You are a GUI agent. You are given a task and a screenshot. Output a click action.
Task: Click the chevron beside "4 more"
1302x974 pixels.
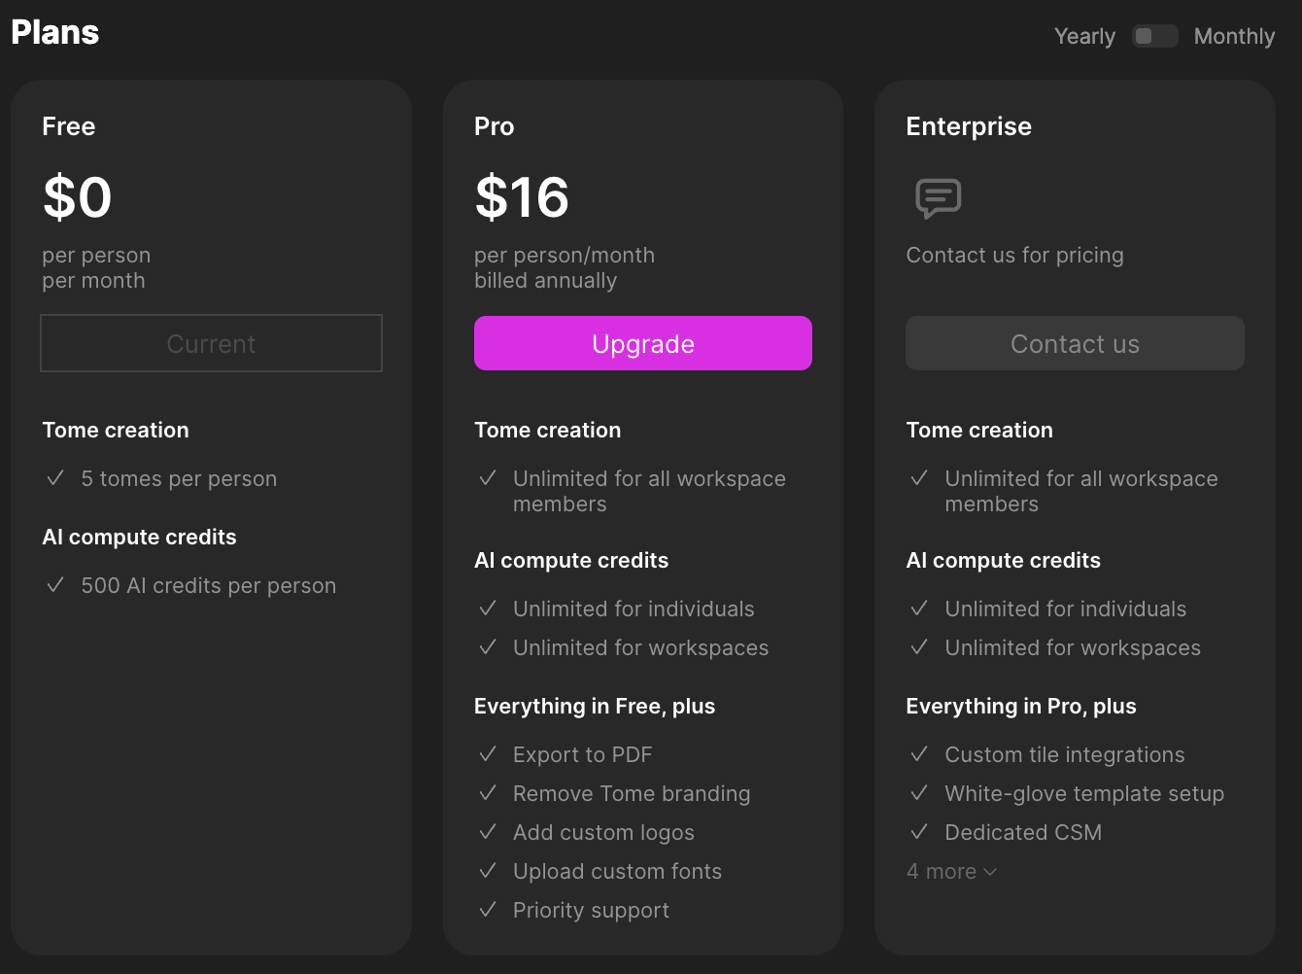pos(992,872)
